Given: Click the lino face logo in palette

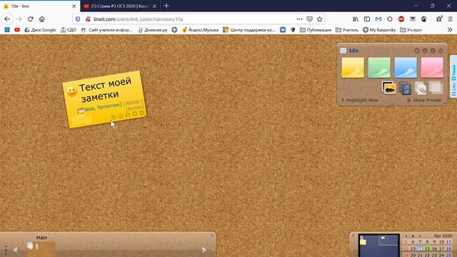Looking at the screenshot, I should [343, 51].
